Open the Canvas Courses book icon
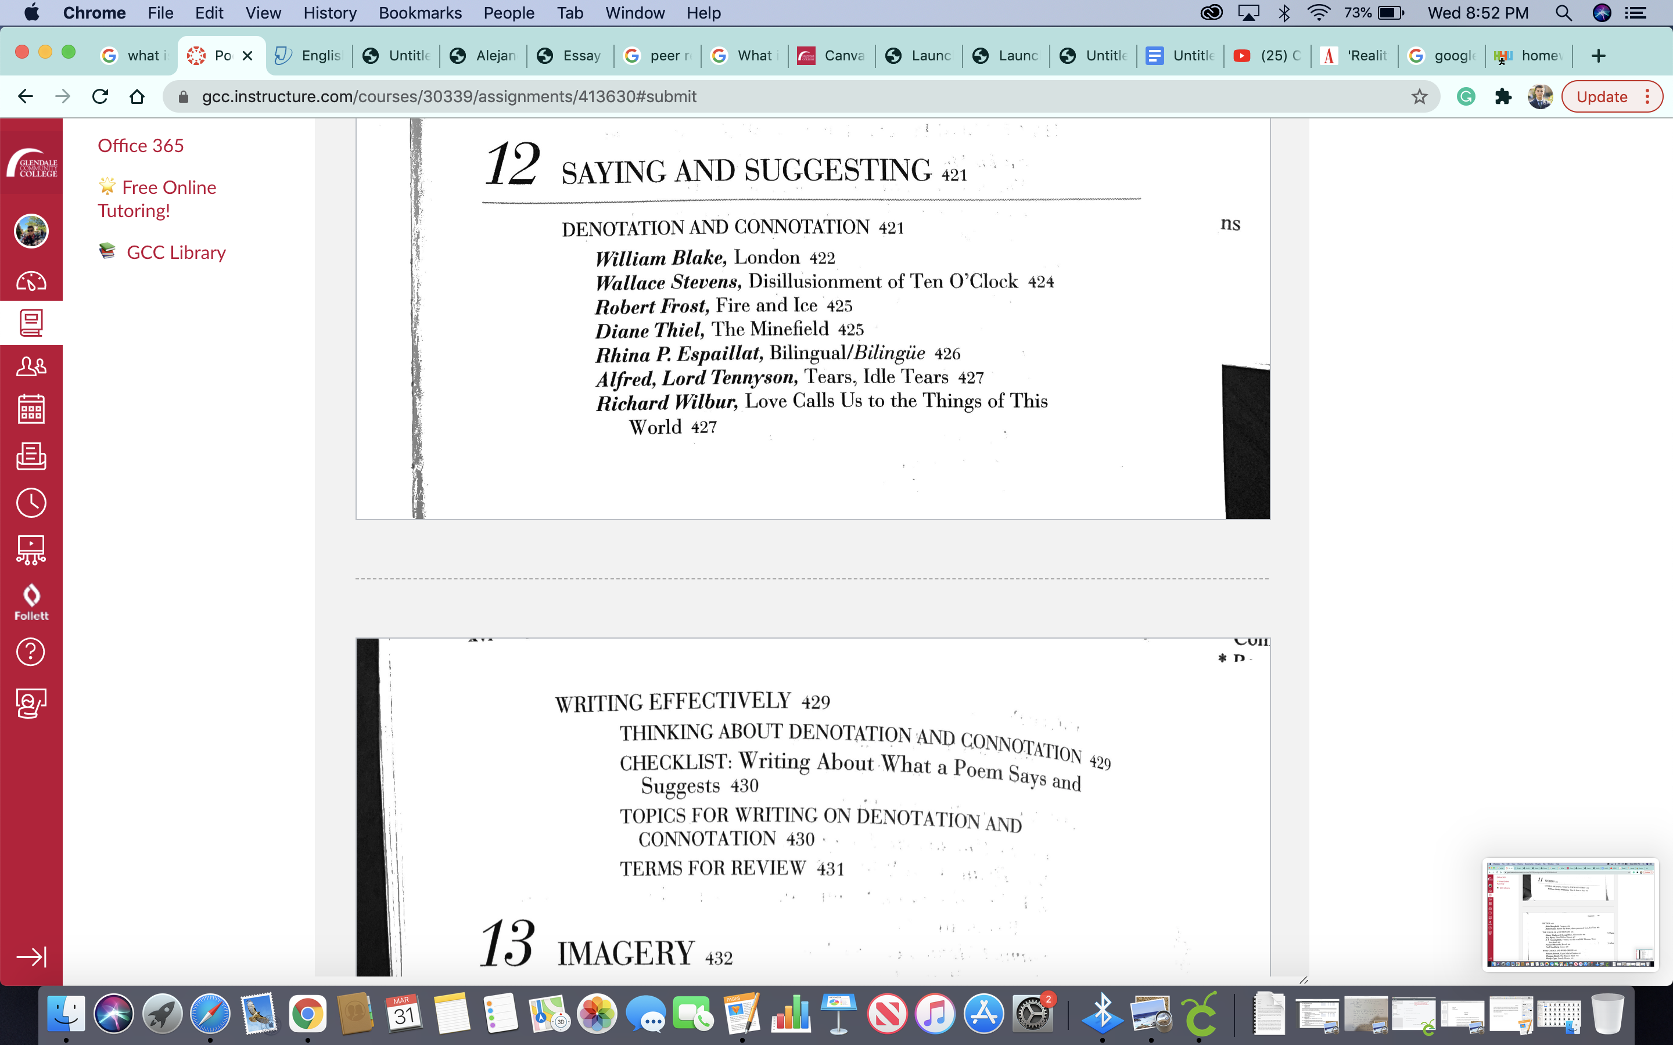The image size is (1673, 1045). [31, 322]
